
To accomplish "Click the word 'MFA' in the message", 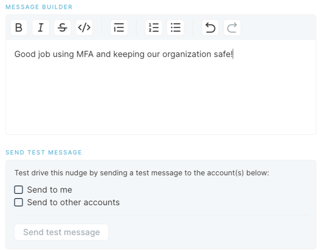I will coord(85,54).
